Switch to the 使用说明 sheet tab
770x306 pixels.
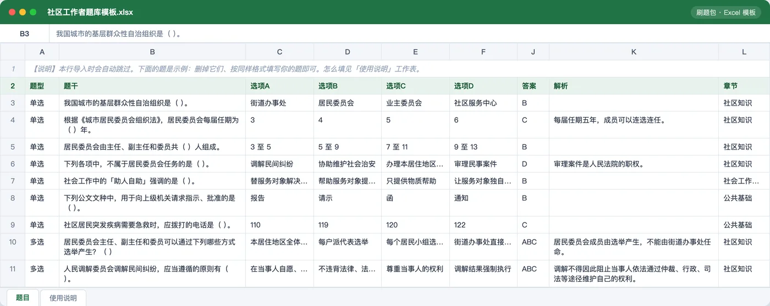tap(63, 298)
